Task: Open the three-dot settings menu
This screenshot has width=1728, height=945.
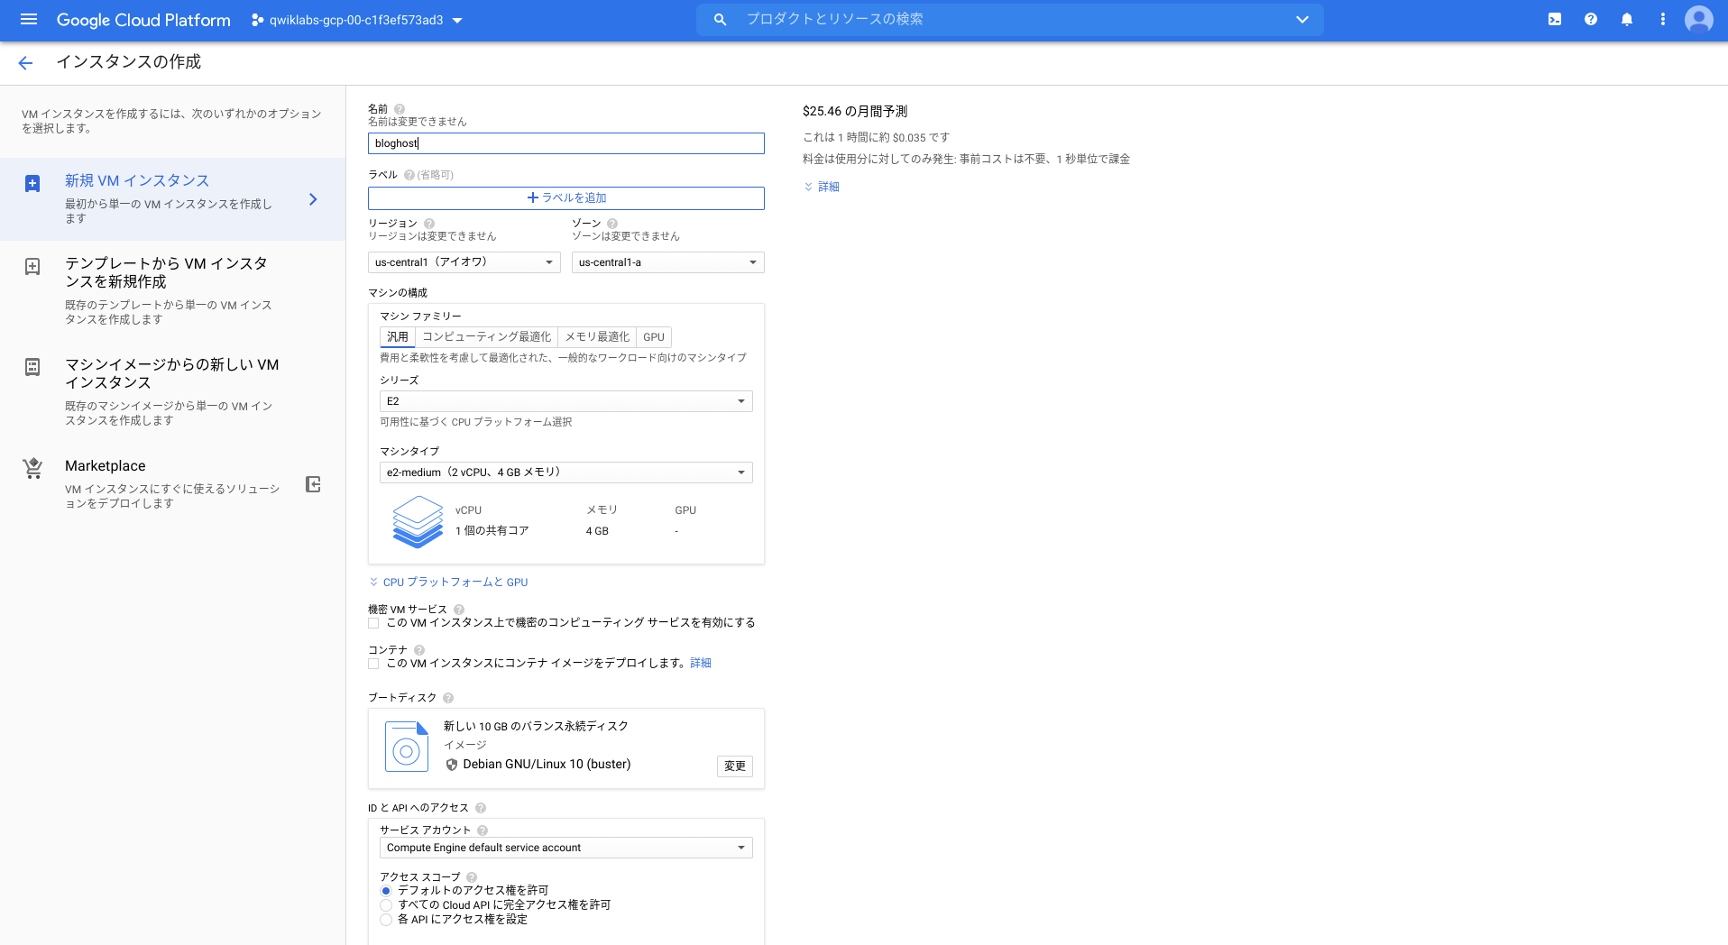Action: pyautogui.click(x=1663, y=19)
